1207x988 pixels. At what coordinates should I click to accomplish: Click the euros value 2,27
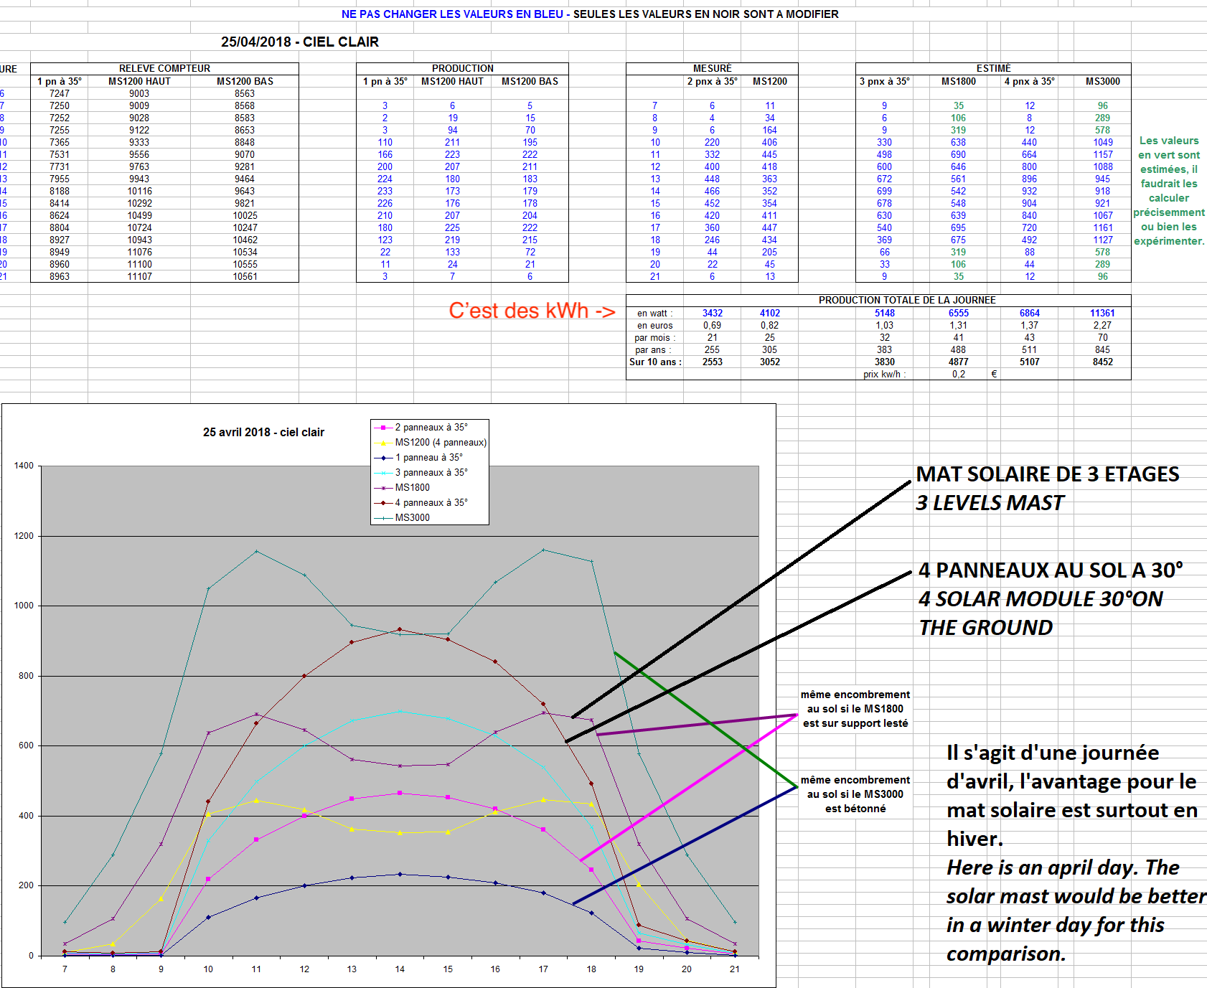point(1102,325)
